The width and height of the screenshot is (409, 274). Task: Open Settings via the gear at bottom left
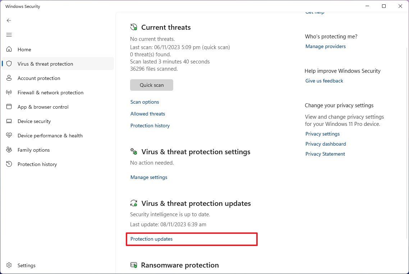(x=9, y=265)
